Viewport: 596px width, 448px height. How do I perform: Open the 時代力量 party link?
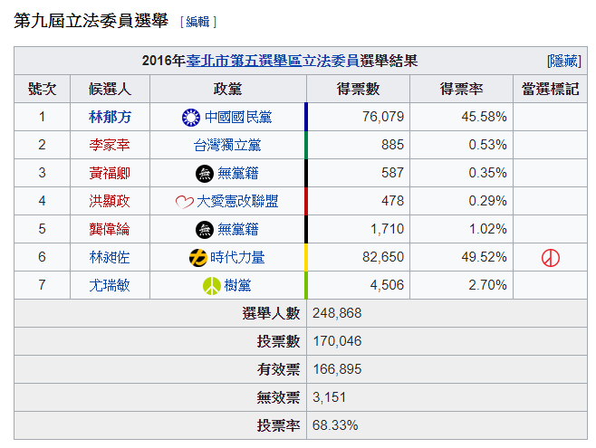(237, 258)
